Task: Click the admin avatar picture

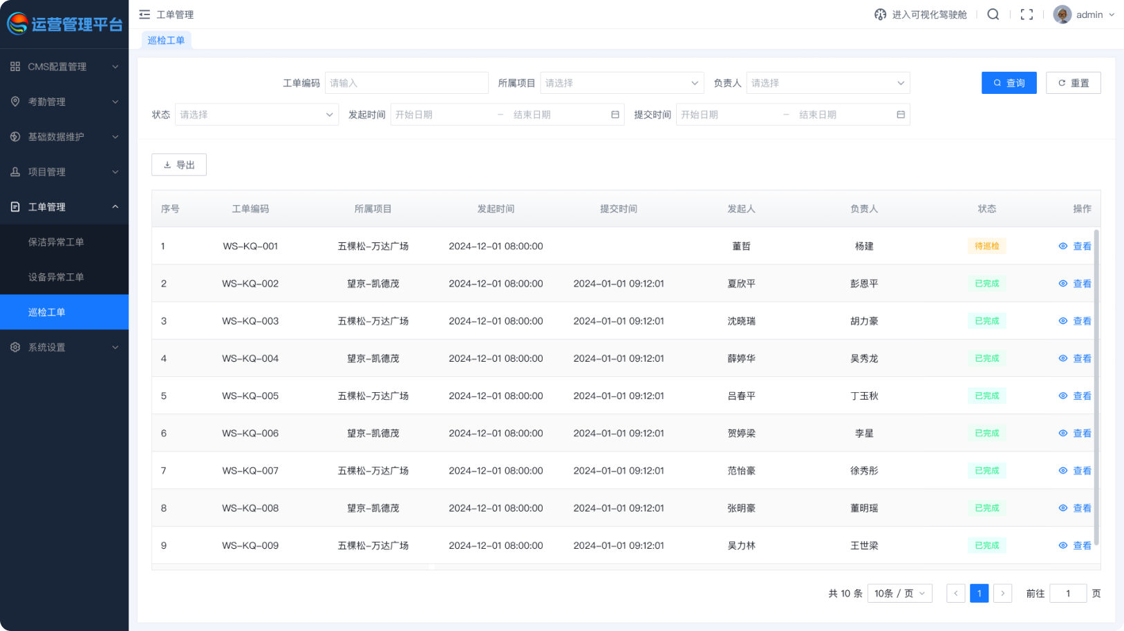Action: tap(1062, 14)
